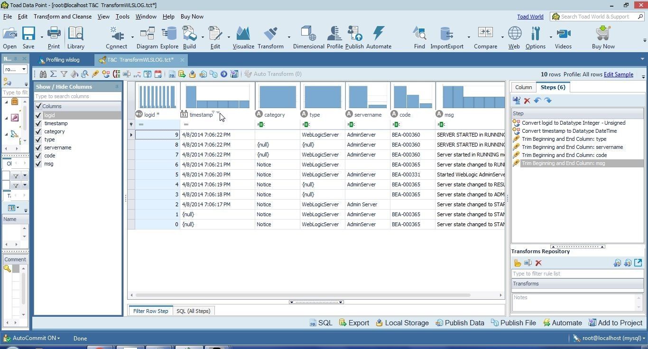Uncheck the code column checkbox
The height and width of the screenshot is (349, 648).
38,156
